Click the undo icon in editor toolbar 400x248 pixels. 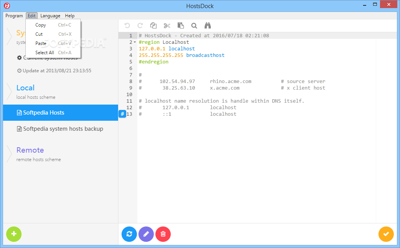coord(127,25)
